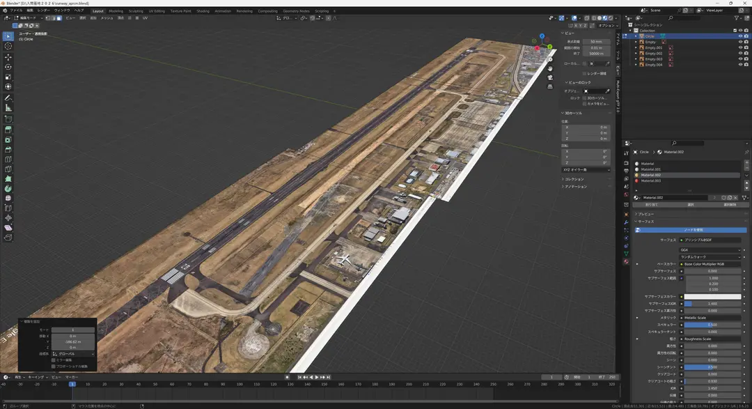Toggle visibility eye for the Circle object

[x=740, y=36]
